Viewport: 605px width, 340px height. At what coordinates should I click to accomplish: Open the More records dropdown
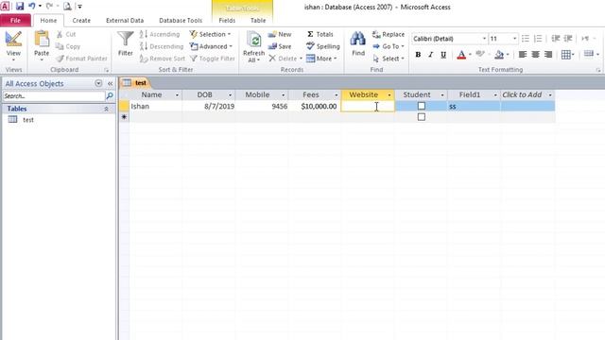click(x=321, y=59)
